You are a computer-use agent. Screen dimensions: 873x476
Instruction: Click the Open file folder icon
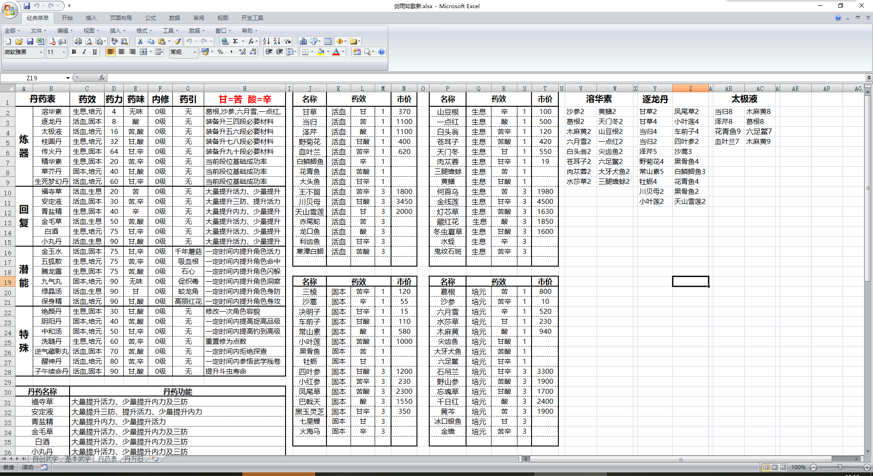point(19,41)
